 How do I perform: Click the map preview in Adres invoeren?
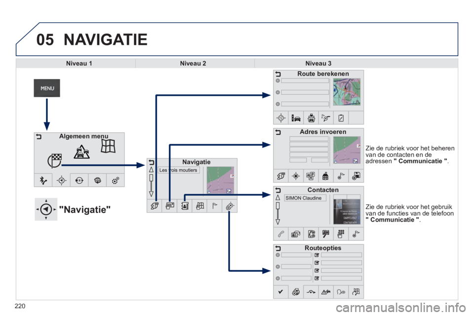347,150
